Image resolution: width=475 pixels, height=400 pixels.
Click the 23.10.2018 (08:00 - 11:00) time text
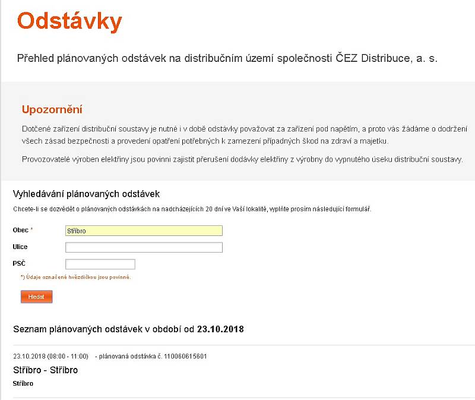click(x=50, y=356)
